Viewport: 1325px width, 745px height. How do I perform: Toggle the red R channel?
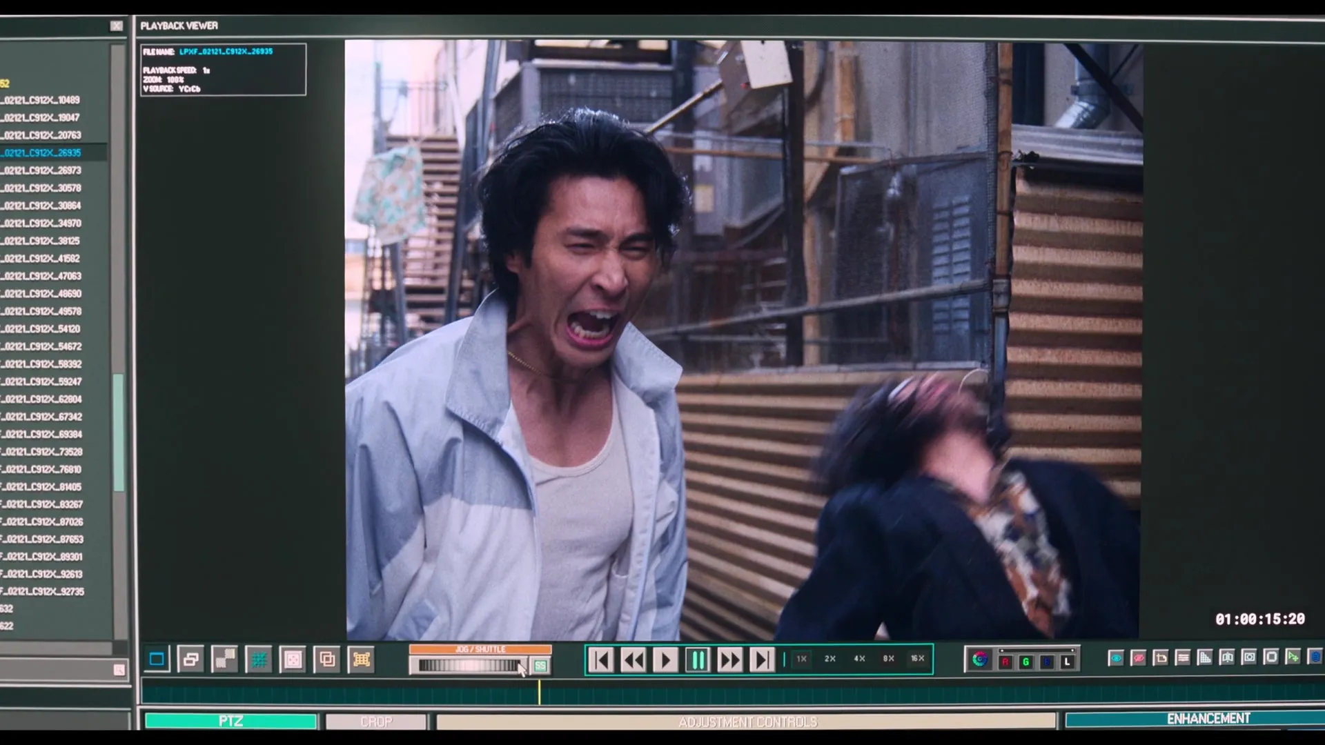click(1005, 662)
